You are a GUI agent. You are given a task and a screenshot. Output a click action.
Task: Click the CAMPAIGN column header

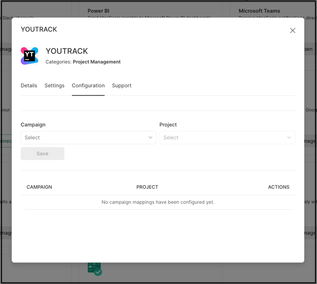tap(39, 187)
